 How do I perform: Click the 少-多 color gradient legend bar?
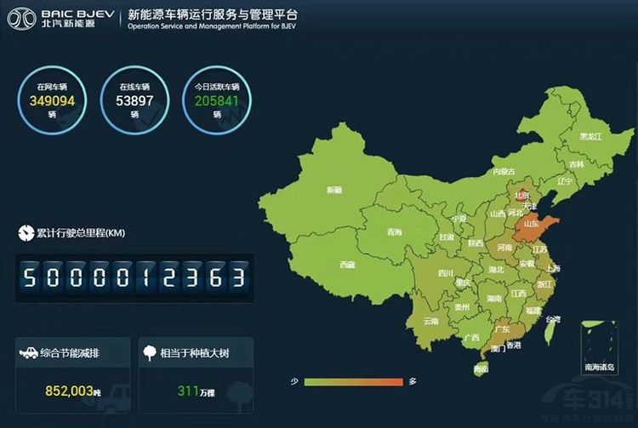352,381
